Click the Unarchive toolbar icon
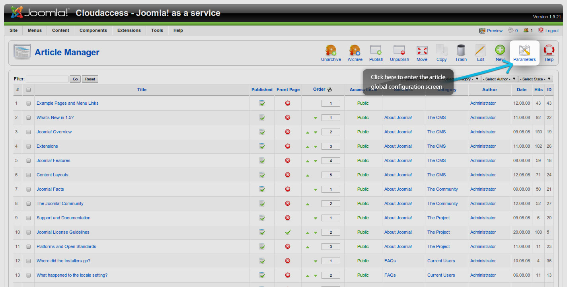This screenshot has height=287, width=567. click(331, 51)
